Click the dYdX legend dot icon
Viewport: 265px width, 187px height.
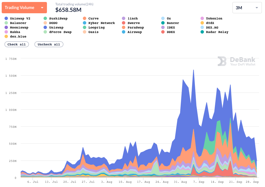202,23
